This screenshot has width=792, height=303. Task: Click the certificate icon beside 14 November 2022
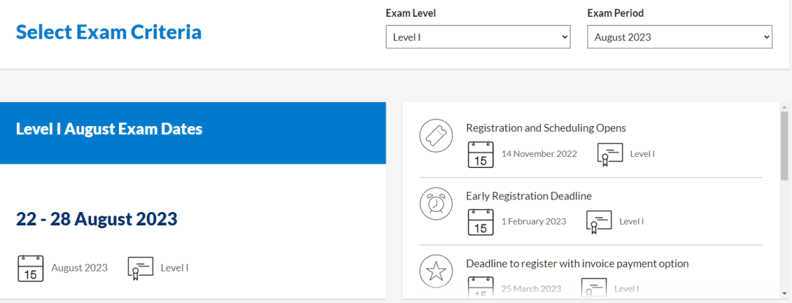click(x=609, y=155)
